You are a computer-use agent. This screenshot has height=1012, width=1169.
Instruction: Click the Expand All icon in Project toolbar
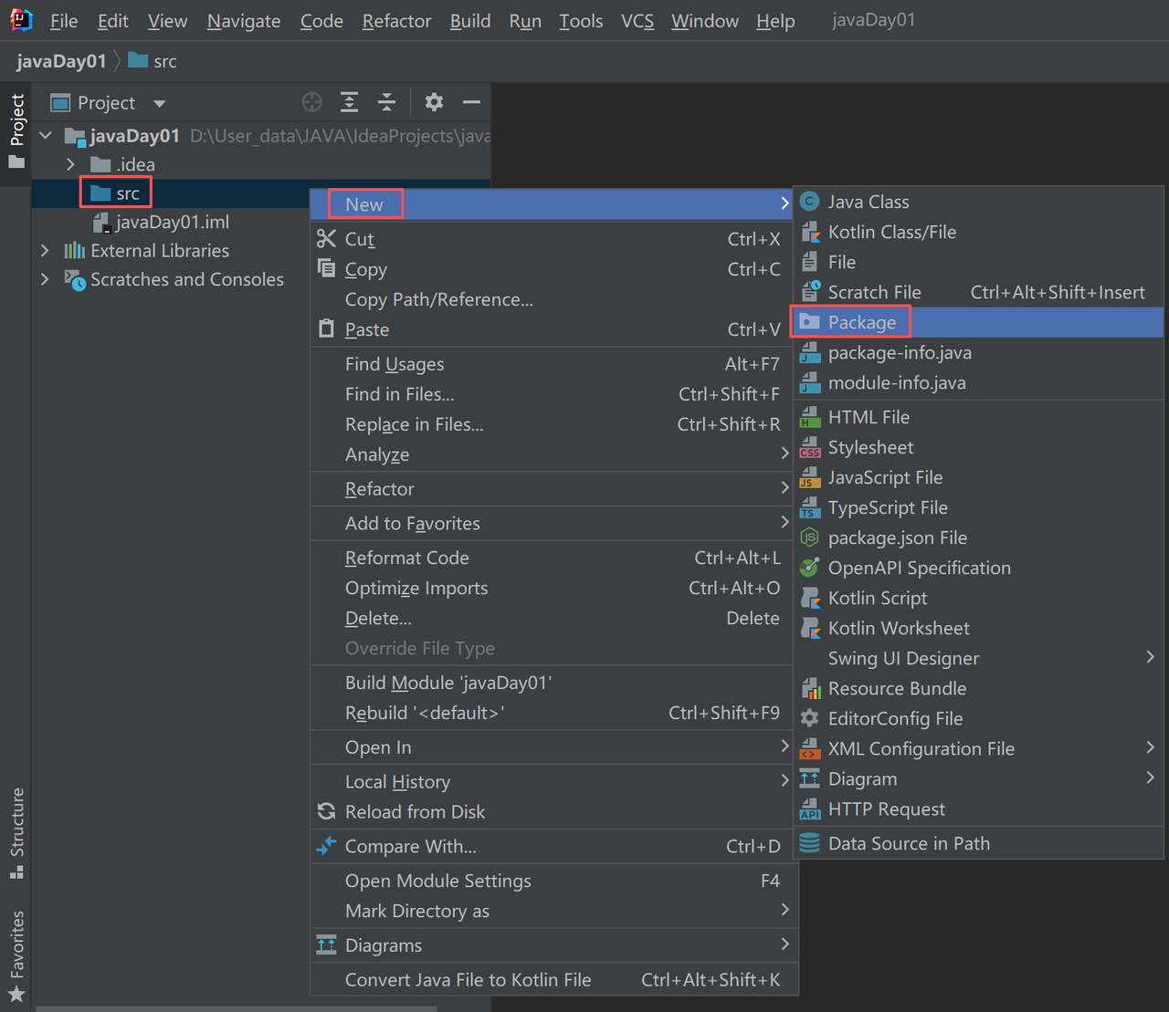(349, 102)
